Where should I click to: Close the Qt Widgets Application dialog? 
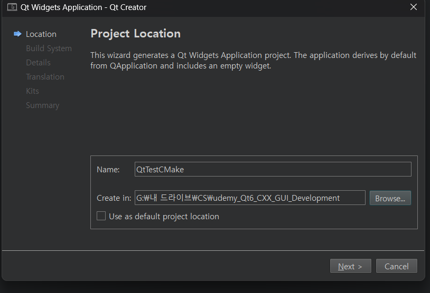click(x=414, y=7)
